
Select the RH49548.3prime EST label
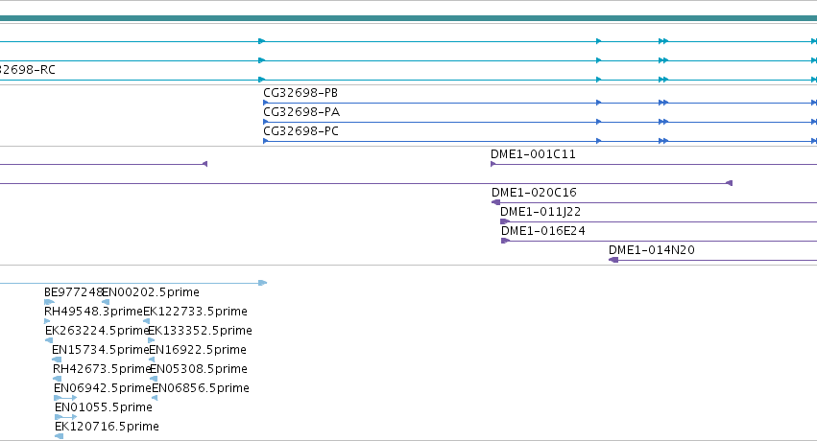(93, 312)
